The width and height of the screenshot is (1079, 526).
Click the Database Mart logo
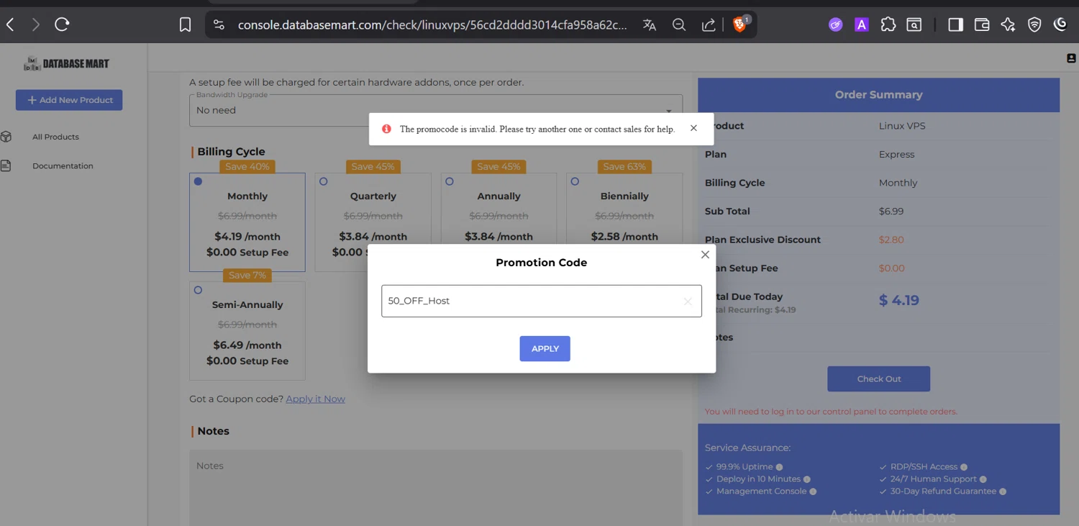click(x=66, y=63)
